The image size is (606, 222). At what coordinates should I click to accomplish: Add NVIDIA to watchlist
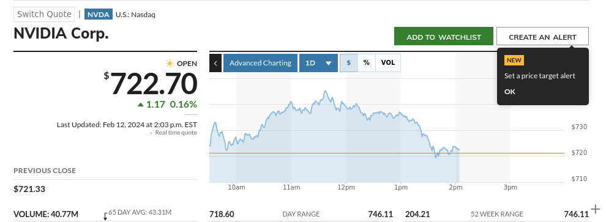pyautogui.click(x=444, y=36)
